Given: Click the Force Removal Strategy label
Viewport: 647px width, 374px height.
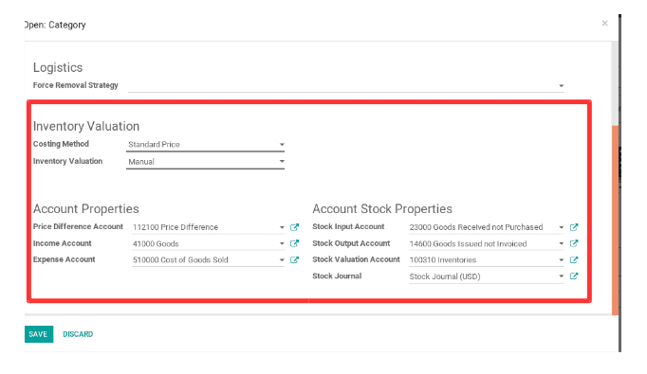Looking at the screenshot, I should [x=76, y=85].
